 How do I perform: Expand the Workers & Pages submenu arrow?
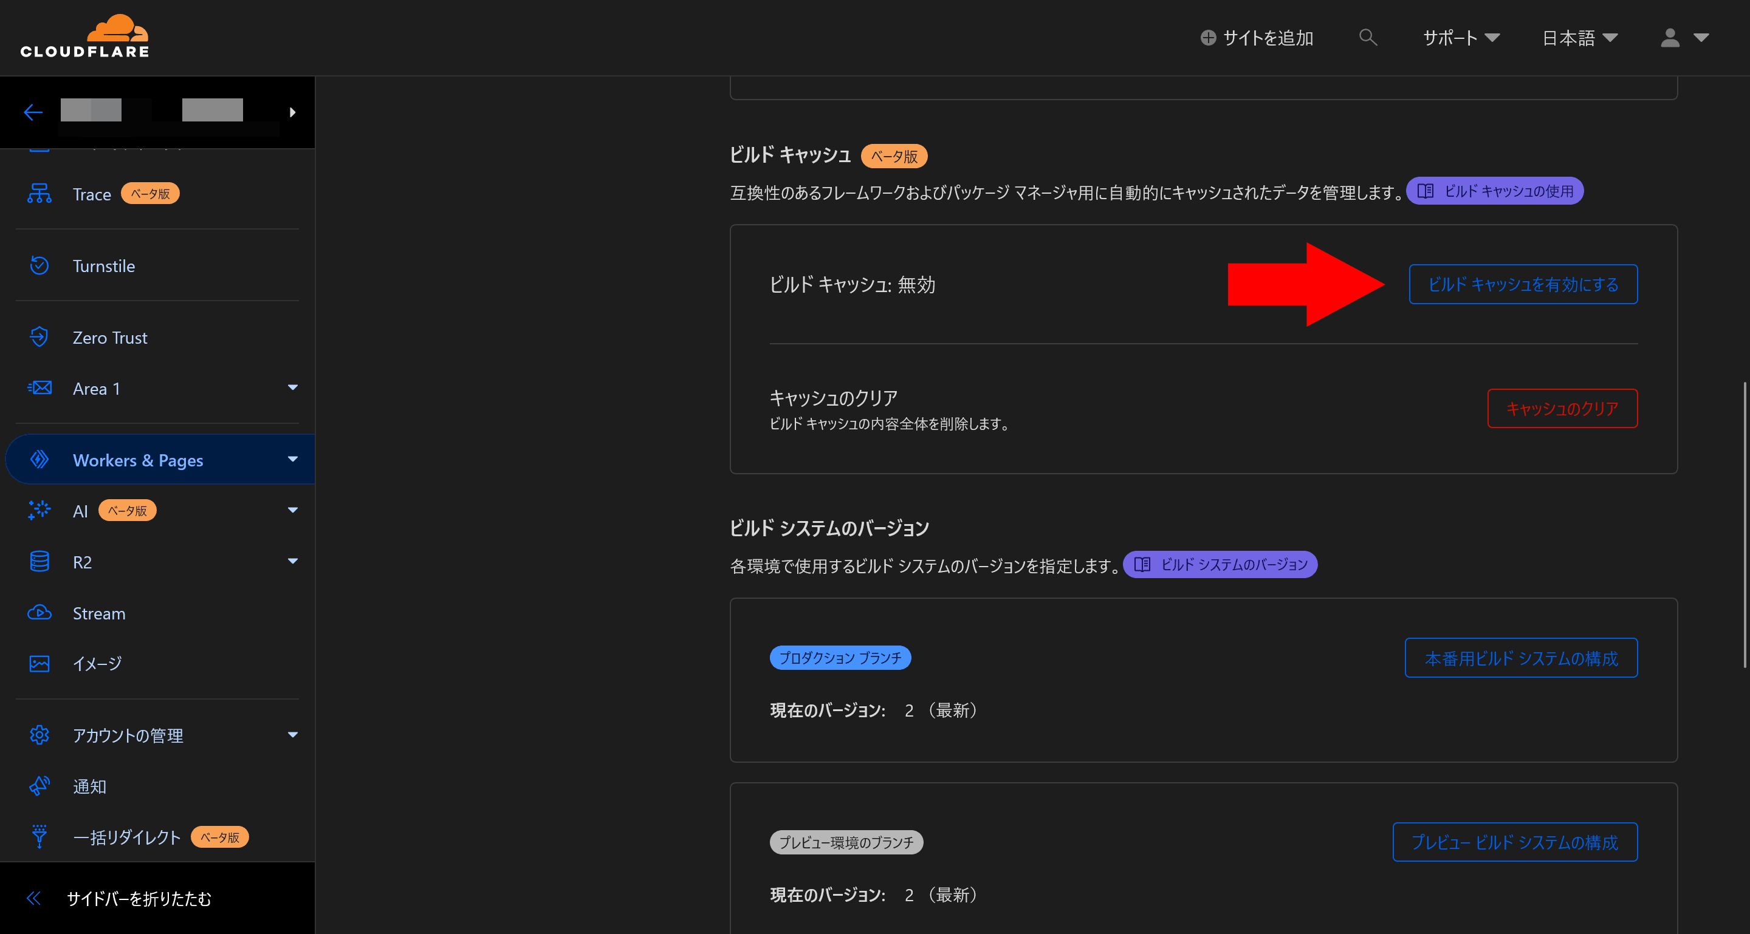[293, 460]
